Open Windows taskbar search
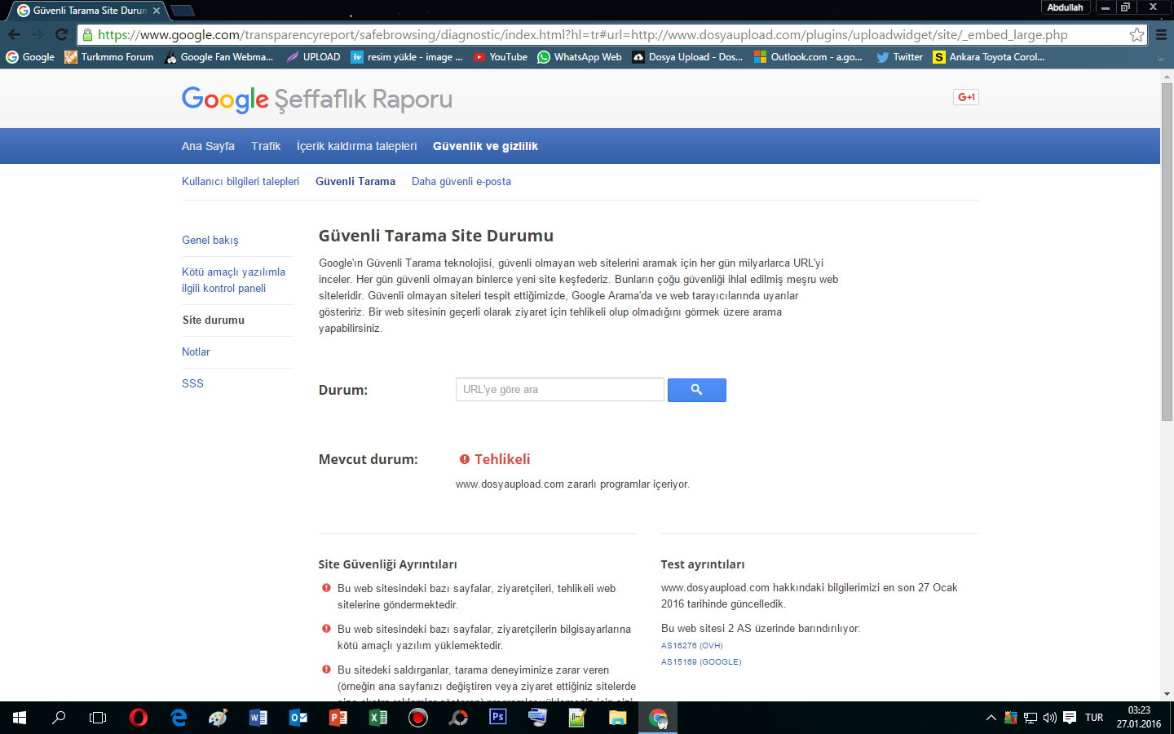This screenshot has height=734, width=1174. point(59,718)
